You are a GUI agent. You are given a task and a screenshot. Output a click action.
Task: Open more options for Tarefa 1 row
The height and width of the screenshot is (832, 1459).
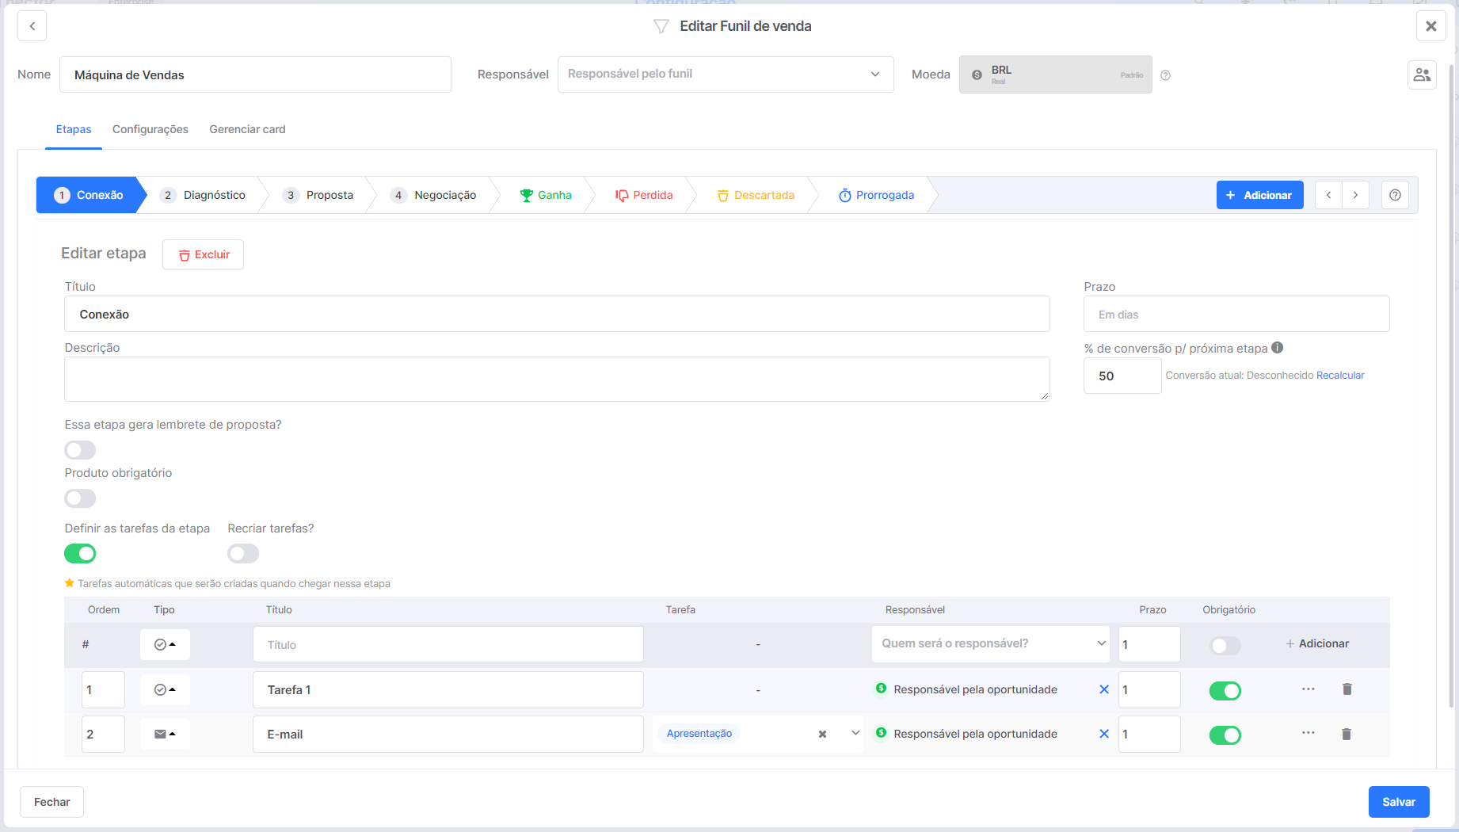1308,689
